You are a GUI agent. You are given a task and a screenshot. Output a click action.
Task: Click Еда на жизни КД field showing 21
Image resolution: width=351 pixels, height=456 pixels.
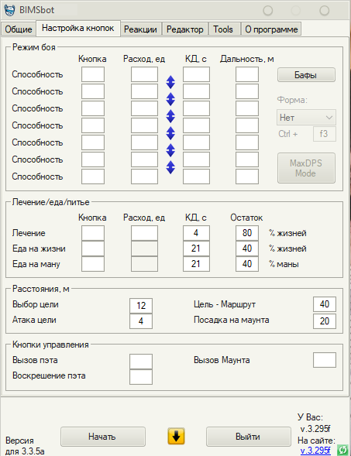(x=196, y=249)
